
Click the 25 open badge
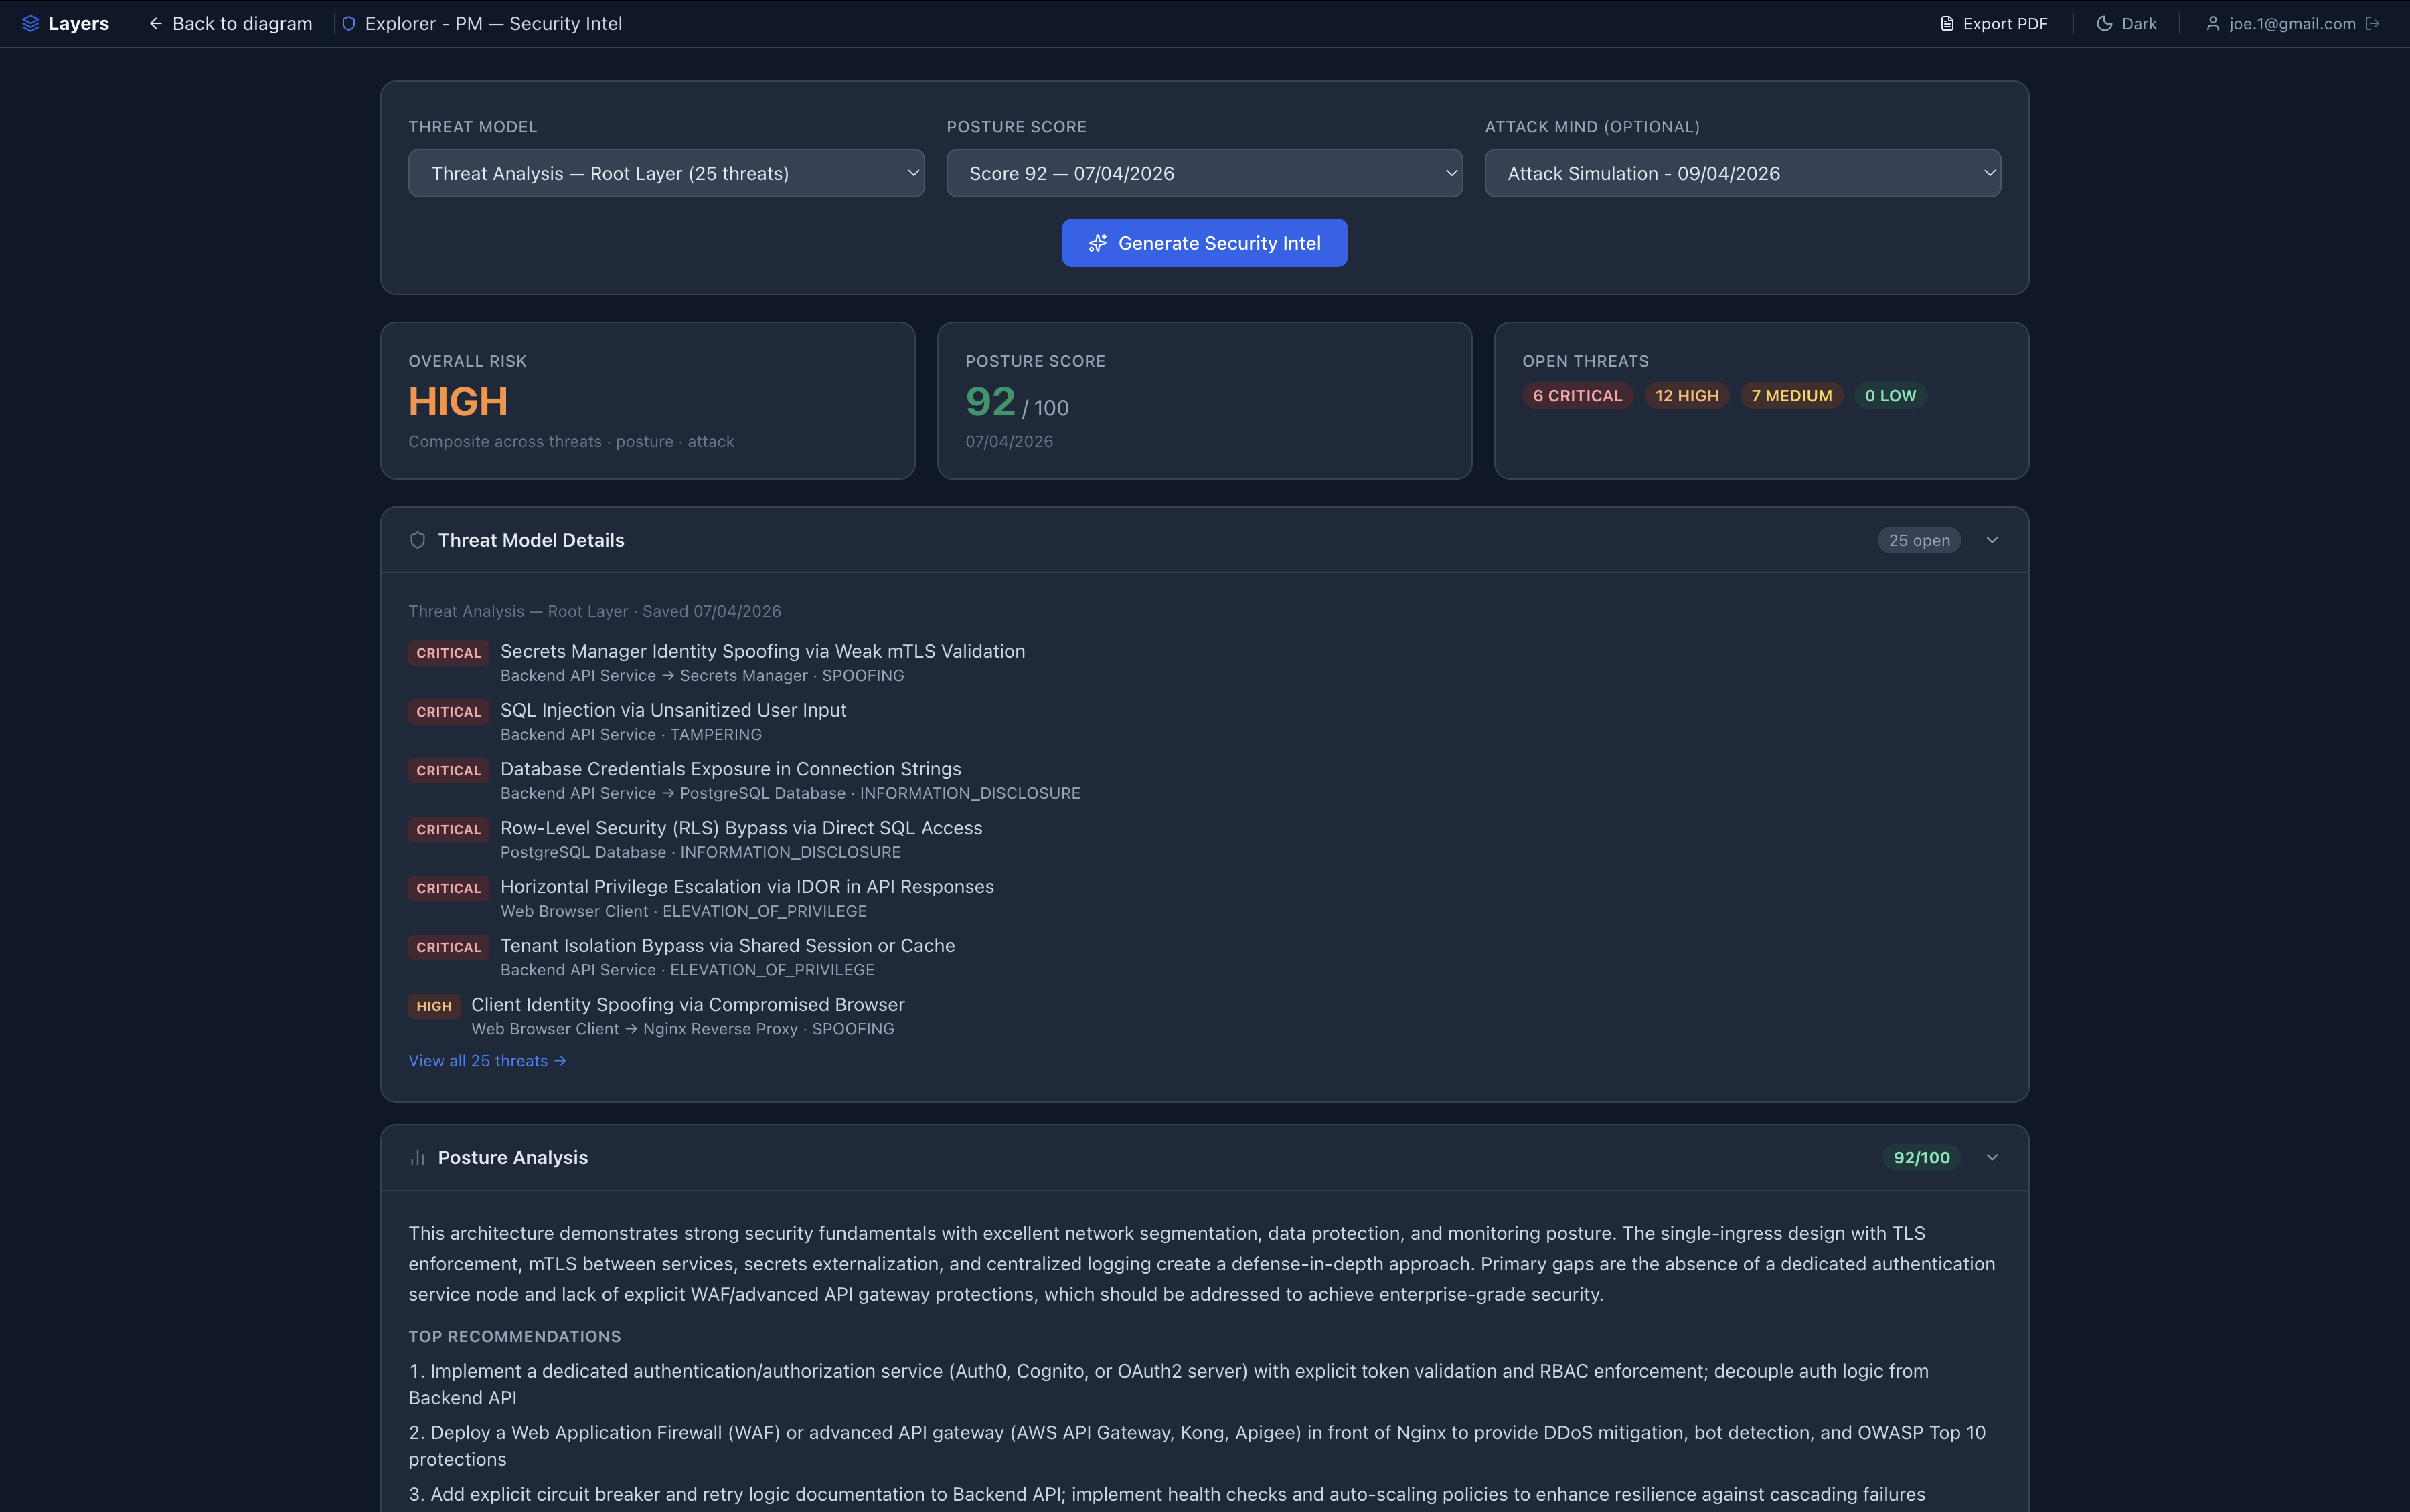tap(1919, 540)
